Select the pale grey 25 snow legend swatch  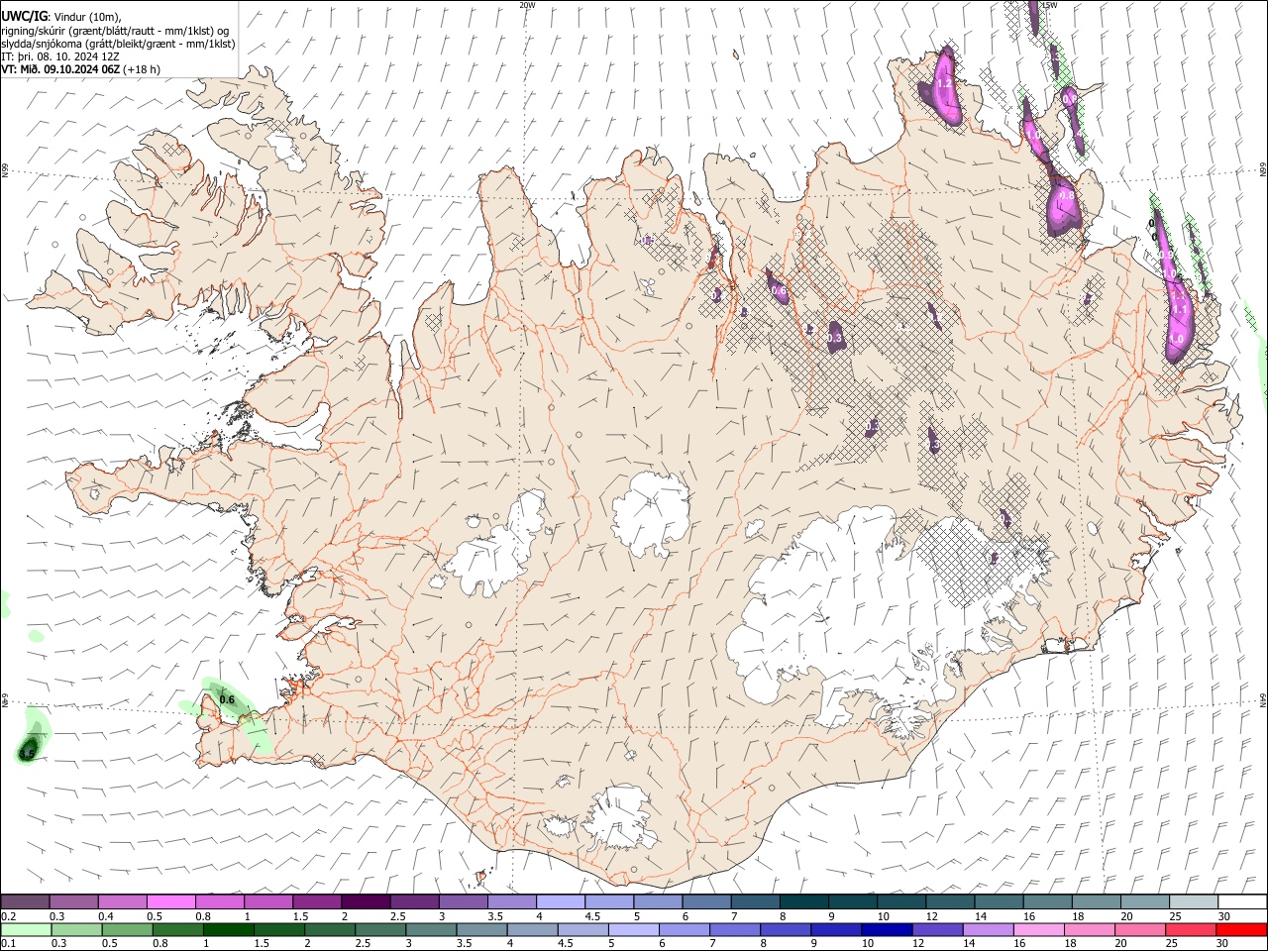(1193, 901)
